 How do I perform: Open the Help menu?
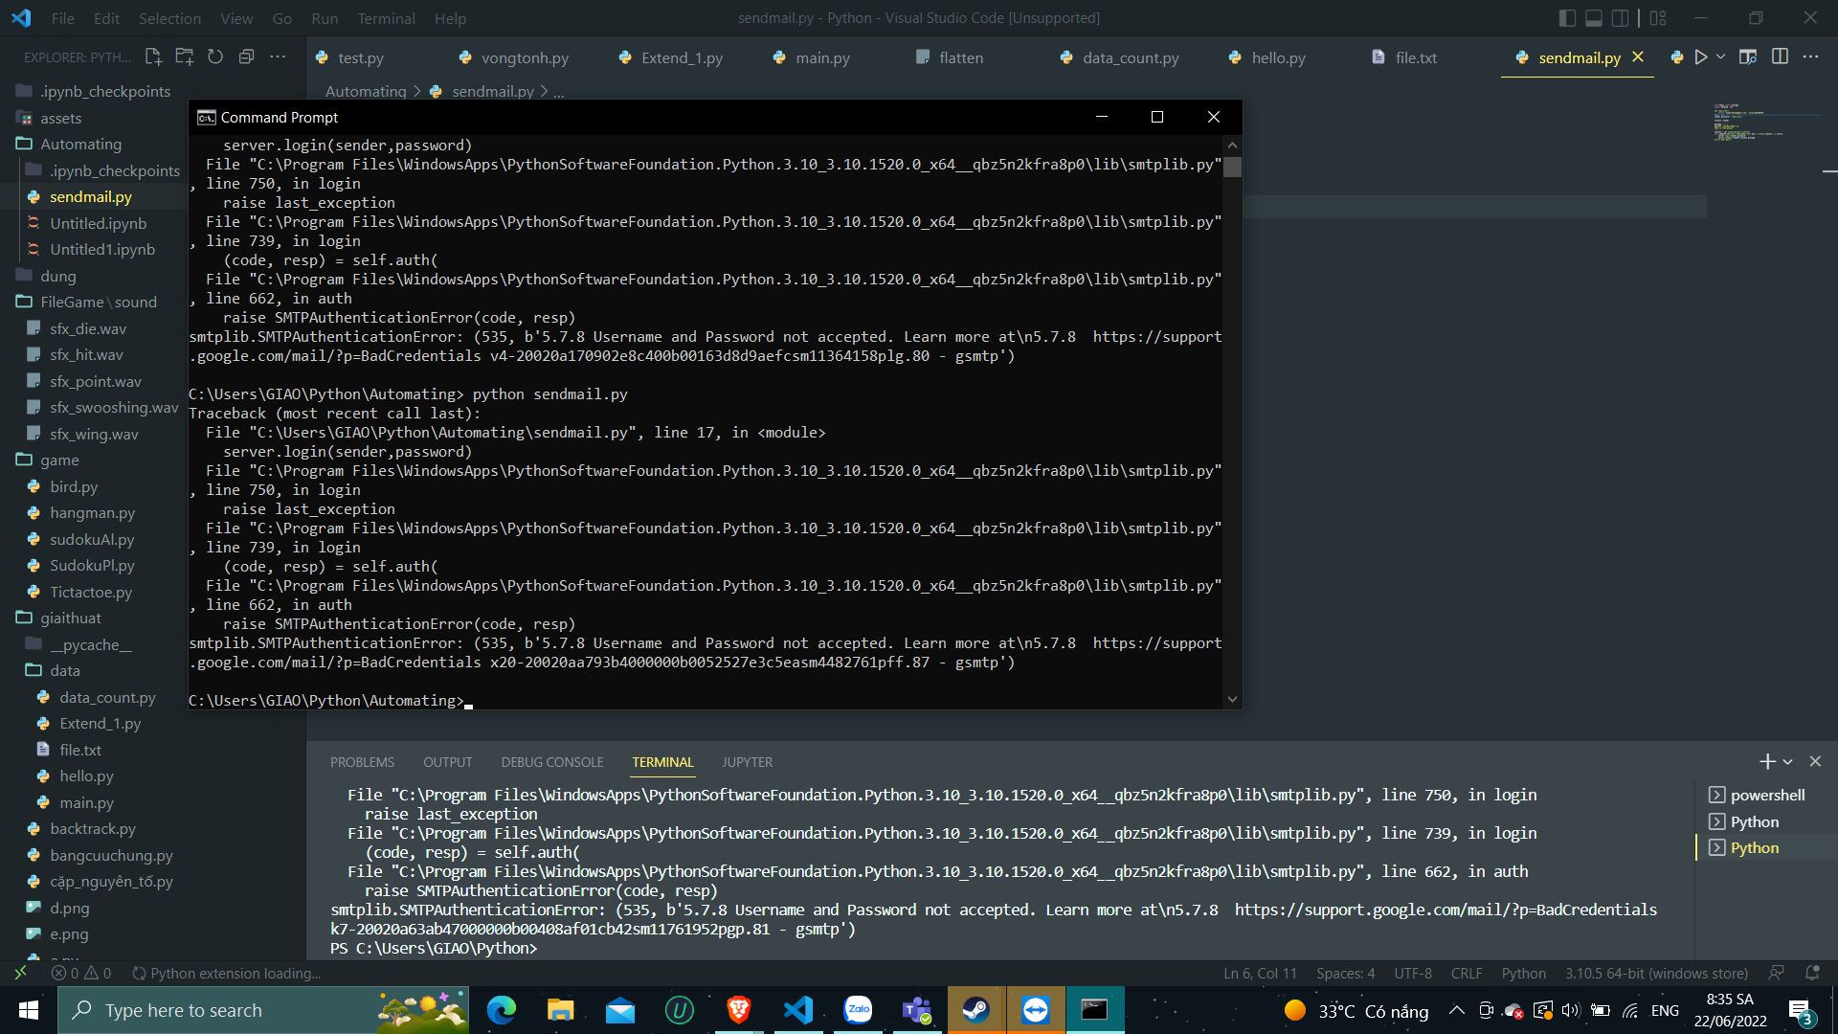pos(450,18)
